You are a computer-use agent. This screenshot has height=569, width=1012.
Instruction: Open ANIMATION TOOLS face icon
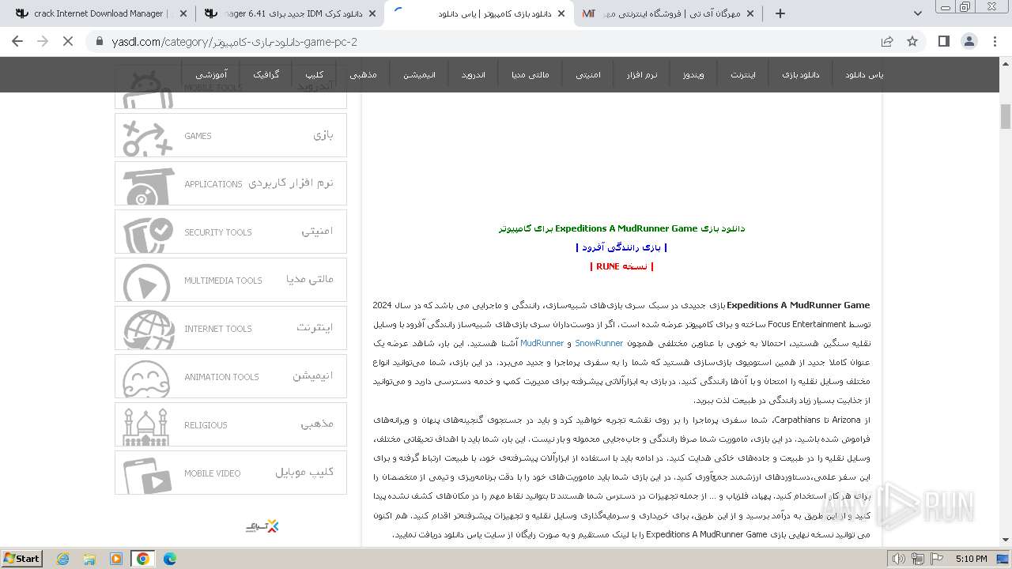click(x=147, y=379)
